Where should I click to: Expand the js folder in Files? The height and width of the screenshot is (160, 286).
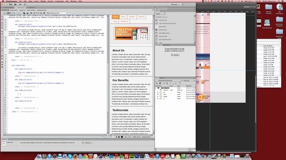click(x=158, y=99)
